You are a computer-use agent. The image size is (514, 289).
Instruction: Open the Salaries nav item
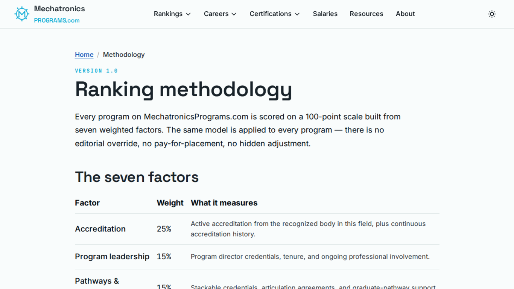coord(325,14)
